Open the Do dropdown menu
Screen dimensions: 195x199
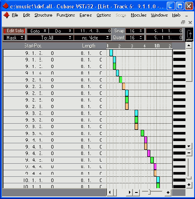coord(61,31)
